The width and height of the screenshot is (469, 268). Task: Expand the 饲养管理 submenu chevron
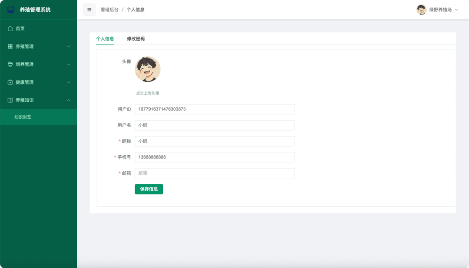69,64
